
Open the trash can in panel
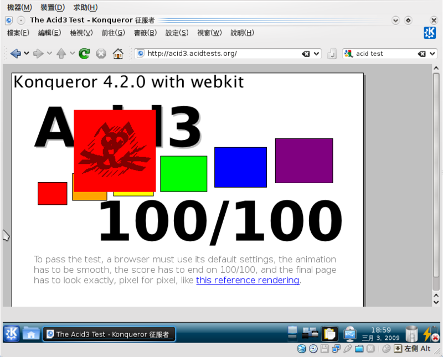(411, 334)
